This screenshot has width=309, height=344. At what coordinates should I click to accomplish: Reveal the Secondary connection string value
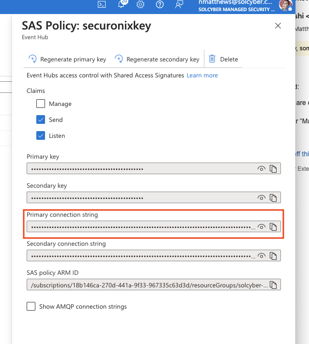click(x=262, y=256)
